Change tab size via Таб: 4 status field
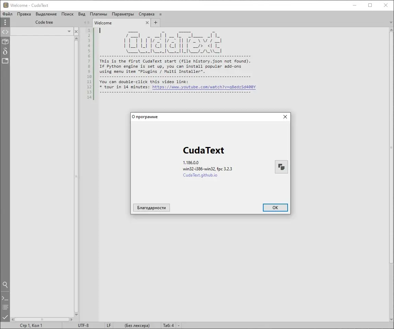 pos(169,326)
